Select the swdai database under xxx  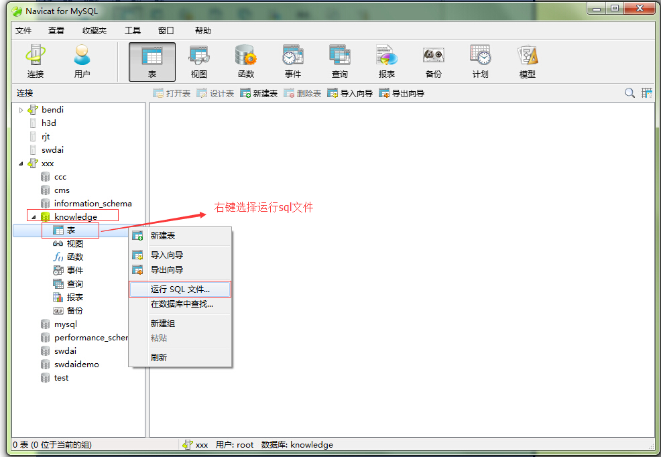[65, 351]
